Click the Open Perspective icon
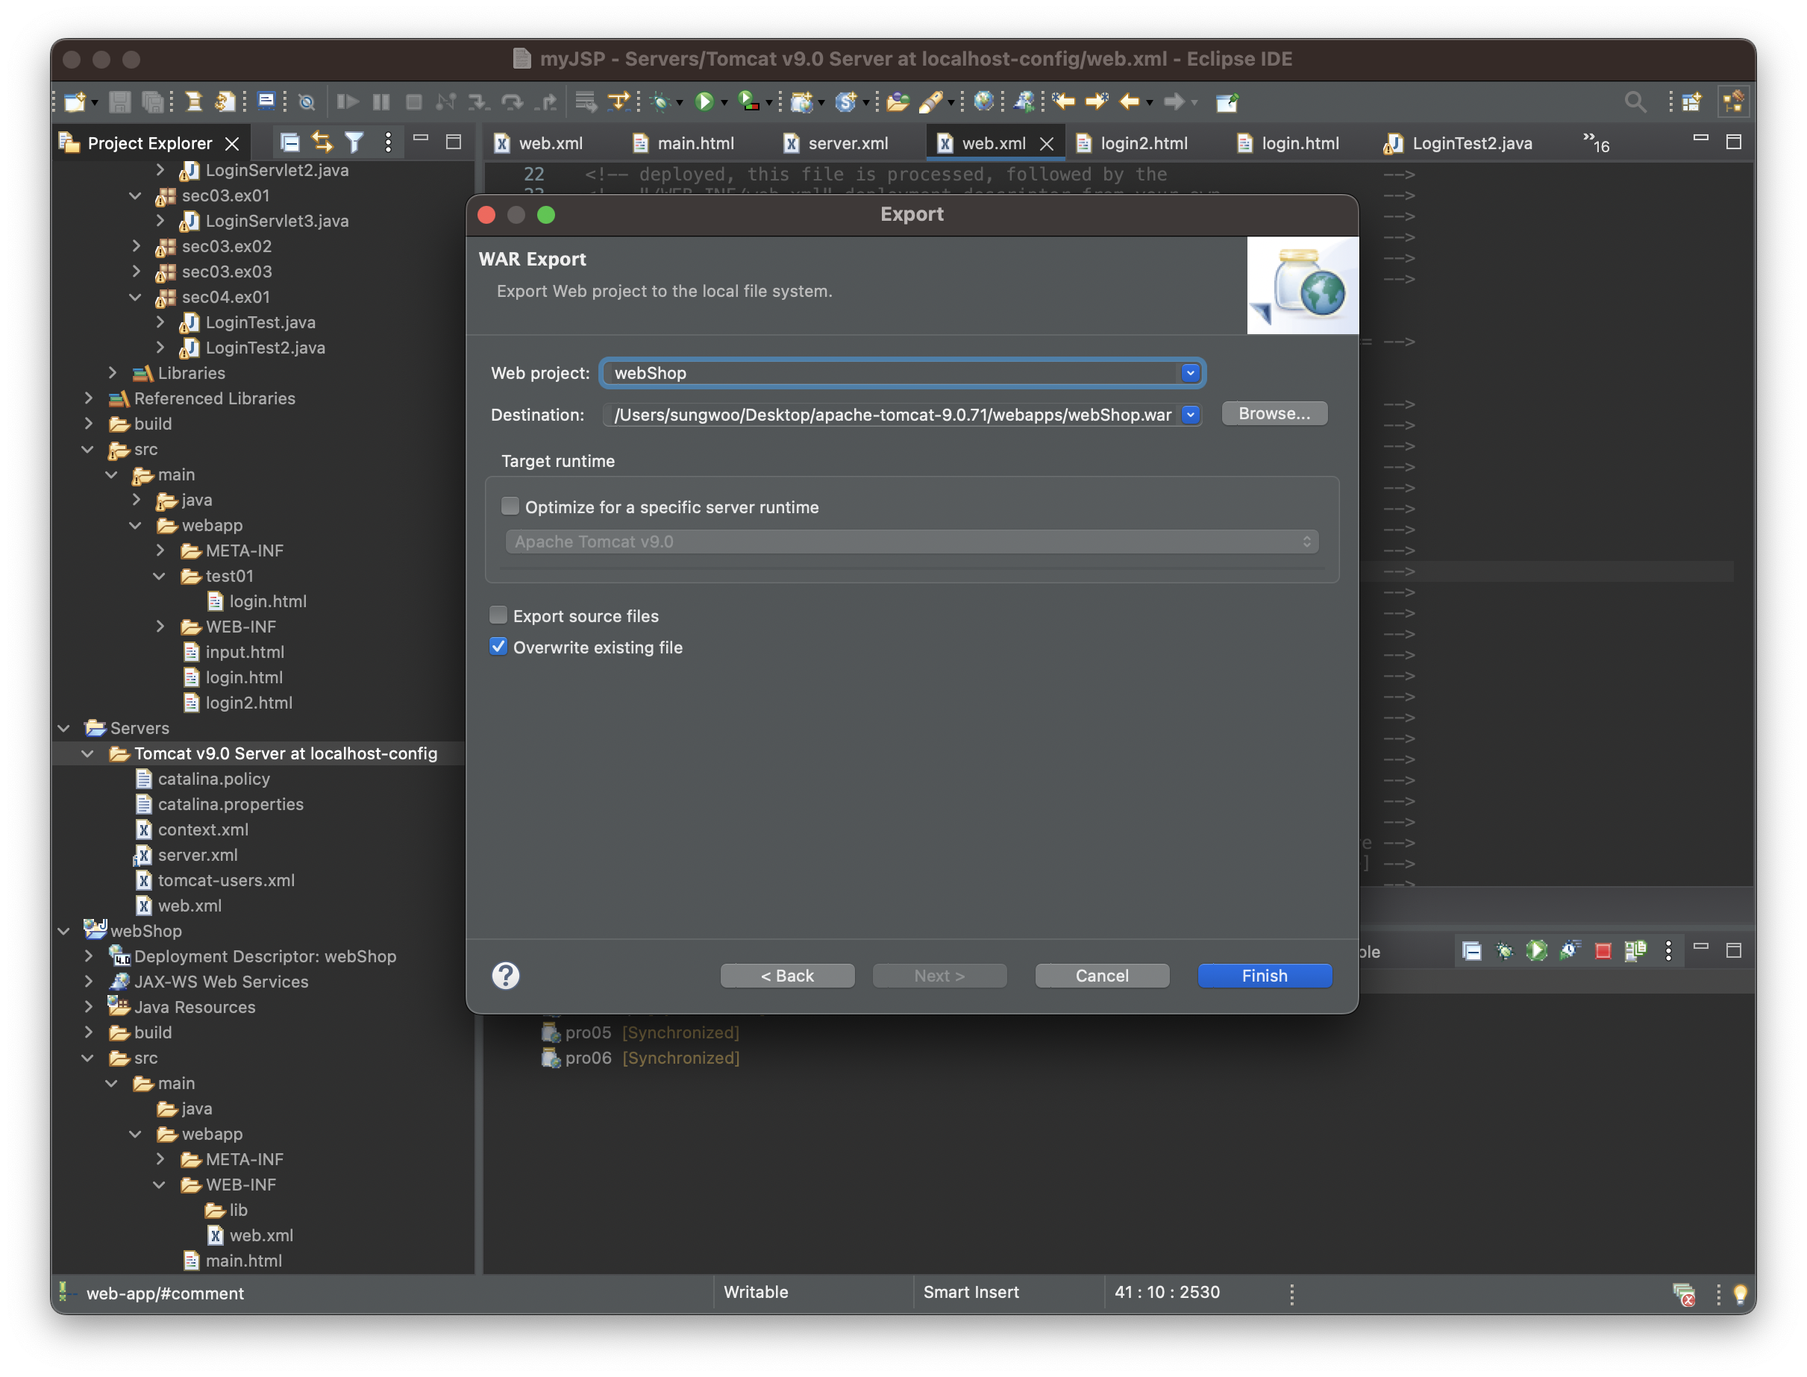The image size is (1807, 1377). (x=1691, y=101)
